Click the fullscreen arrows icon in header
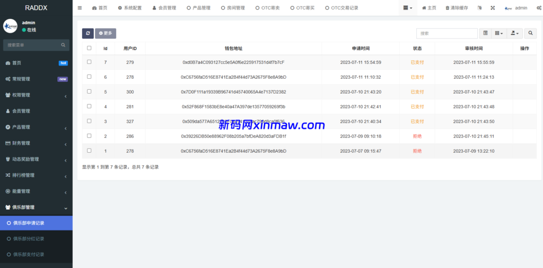The image size is (543, 268). pos(493,8)
